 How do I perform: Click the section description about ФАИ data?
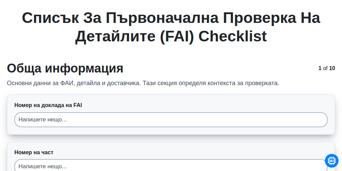[143, 83]
